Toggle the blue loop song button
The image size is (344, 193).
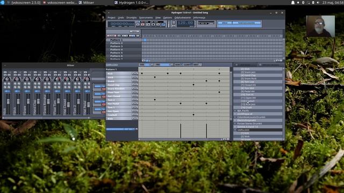click(x=163, y=25)
